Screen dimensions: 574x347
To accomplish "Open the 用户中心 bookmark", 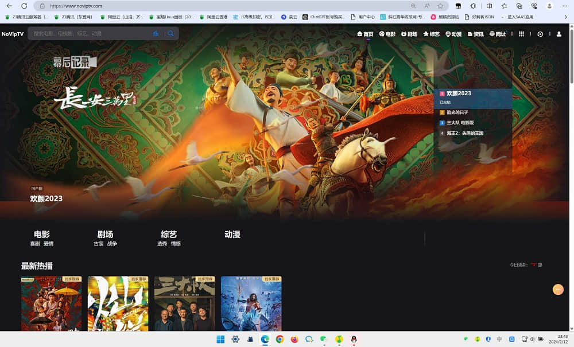I will [x=363, y=17].
